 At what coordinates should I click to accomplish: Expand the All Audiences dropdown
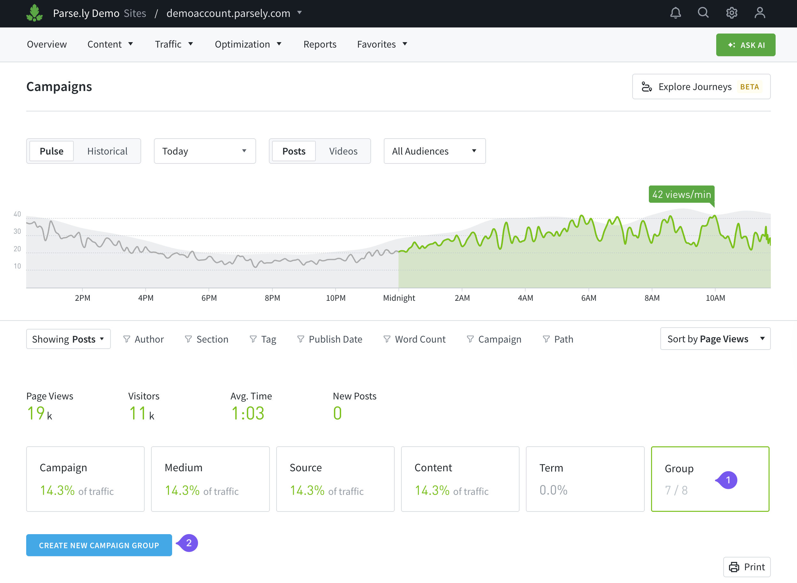click(435, 151)
